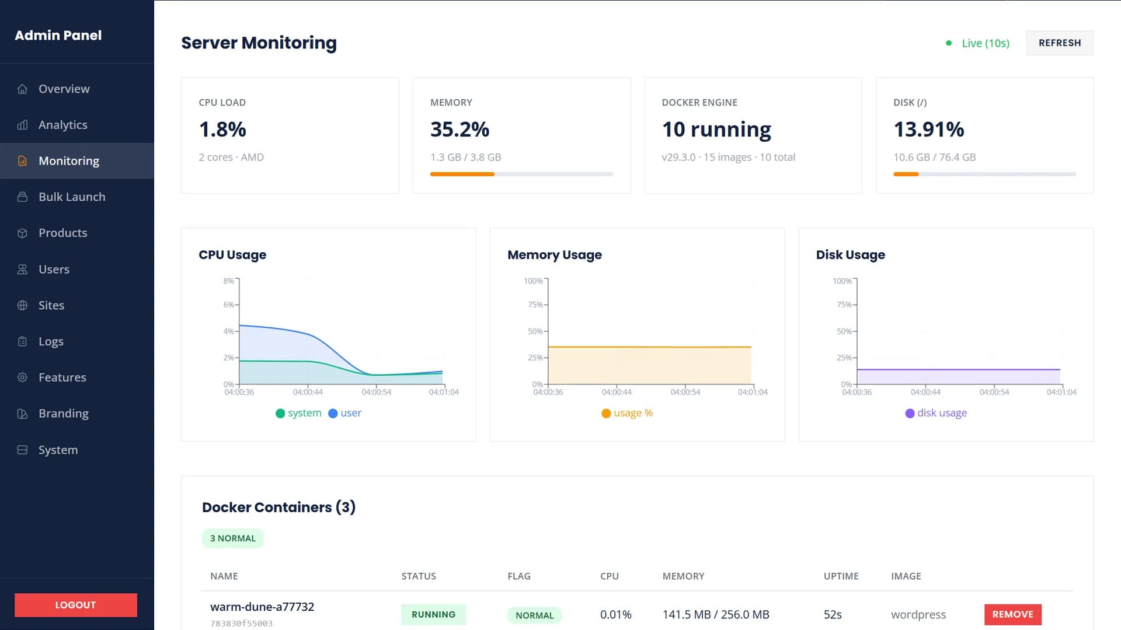Toggle the system series in CPU legend
1121x630 pixels.
point(298,413)
